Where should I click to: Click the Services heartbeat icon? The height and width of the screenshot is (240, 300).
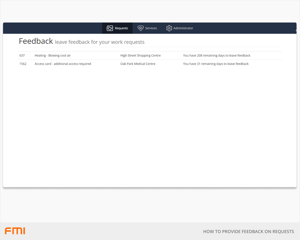click(141, 28)
